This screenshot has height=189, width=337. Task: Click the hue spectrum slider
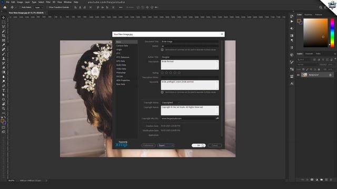[x=332, y=33]
